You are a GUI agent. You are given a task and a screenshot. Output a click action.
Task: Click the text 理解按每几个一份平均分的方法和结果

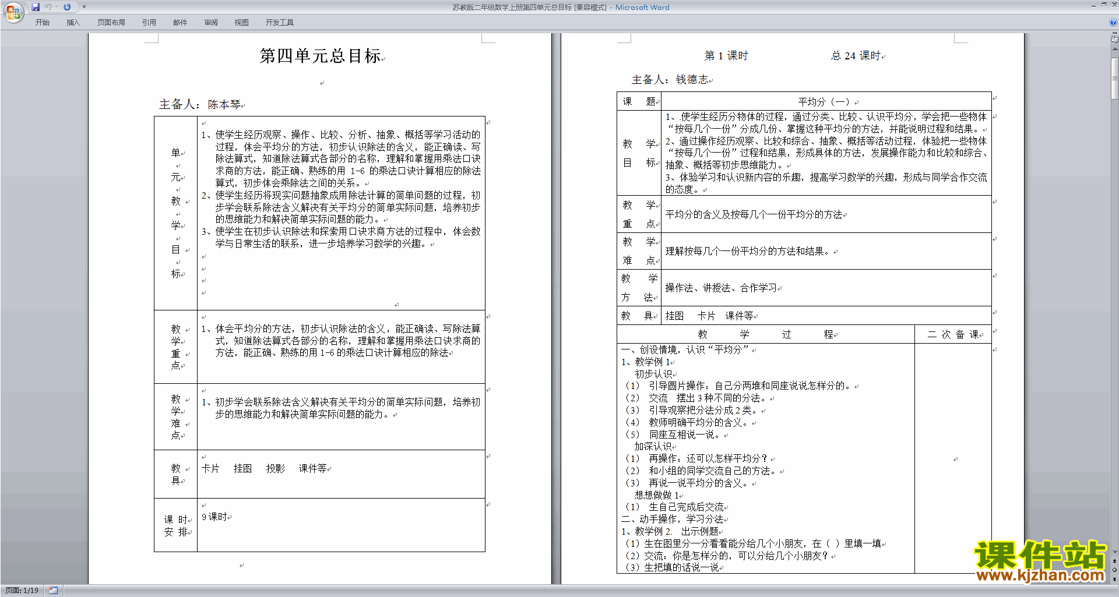pyautogui.click(x=749, y=251)
